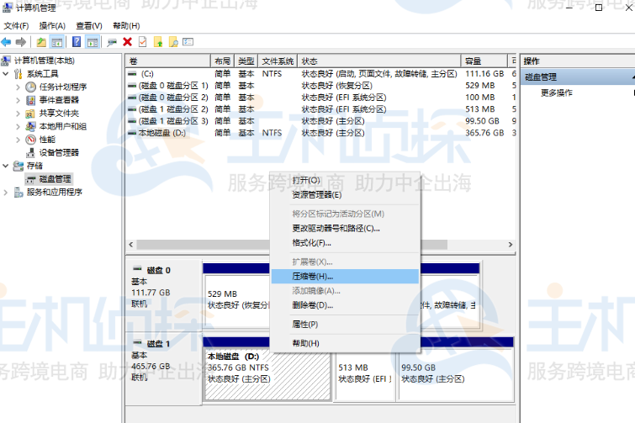635x423 pixels.
Task: Collapse the System Tools (系统工具) node
Action: [x=7, y=74]
